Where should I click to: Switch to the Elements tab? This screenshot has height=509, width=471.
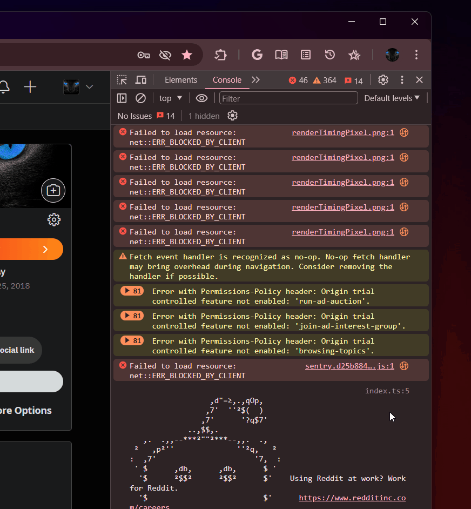coord(181,79)
